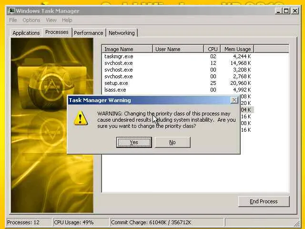
Task: Open the Options menu
Action: (31, 20)
